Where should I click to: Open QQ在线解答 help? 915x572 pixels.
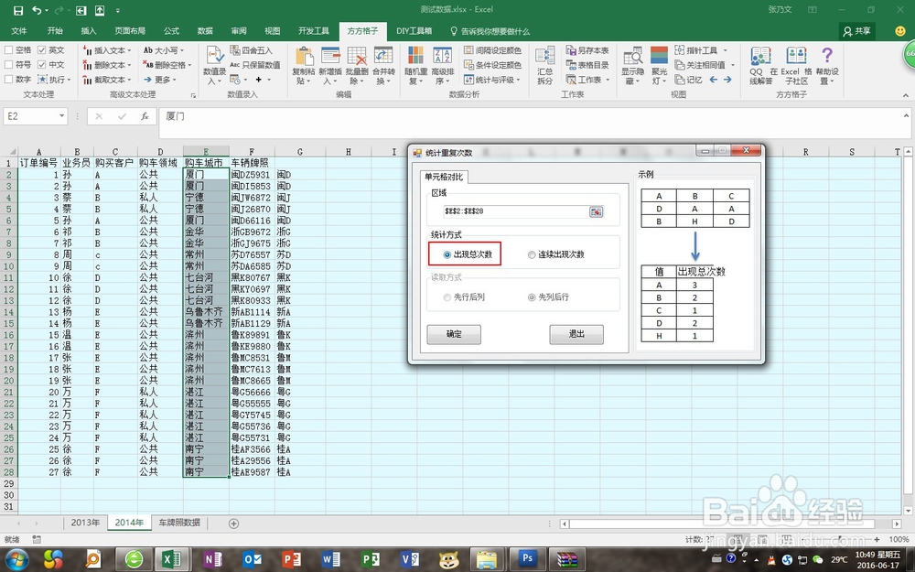pyautogui.click(x=760, y=65)
